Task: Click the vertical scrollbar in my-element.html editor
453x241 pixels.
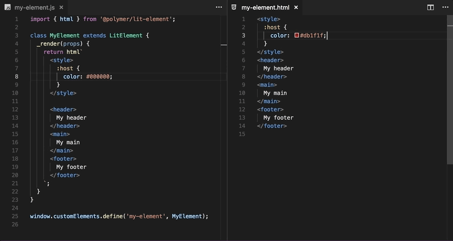Action: 450,89
